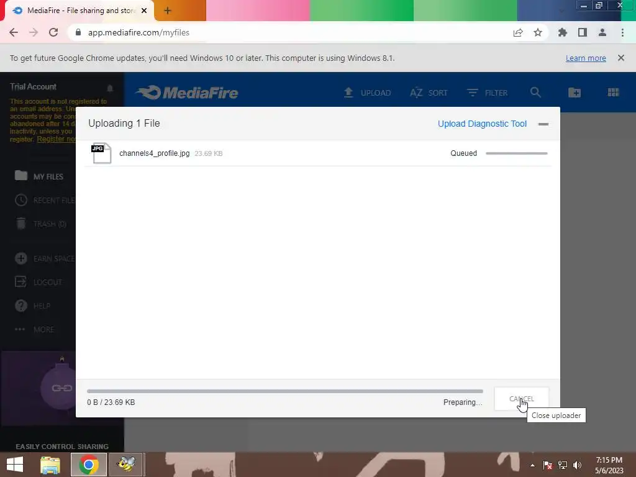Toggle Chrome side panel icon

583,32
